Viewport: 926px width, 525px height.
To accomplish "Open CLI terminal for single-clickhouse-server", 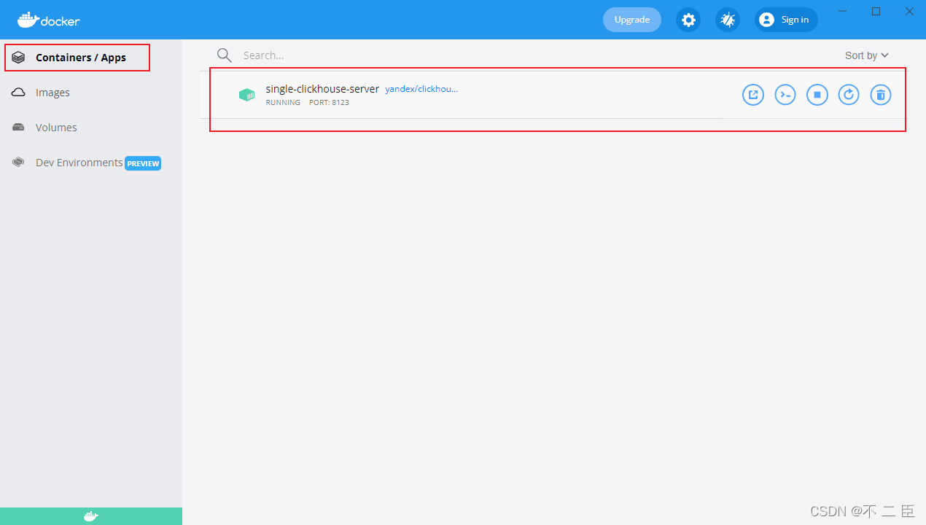I will pos(785,95).
